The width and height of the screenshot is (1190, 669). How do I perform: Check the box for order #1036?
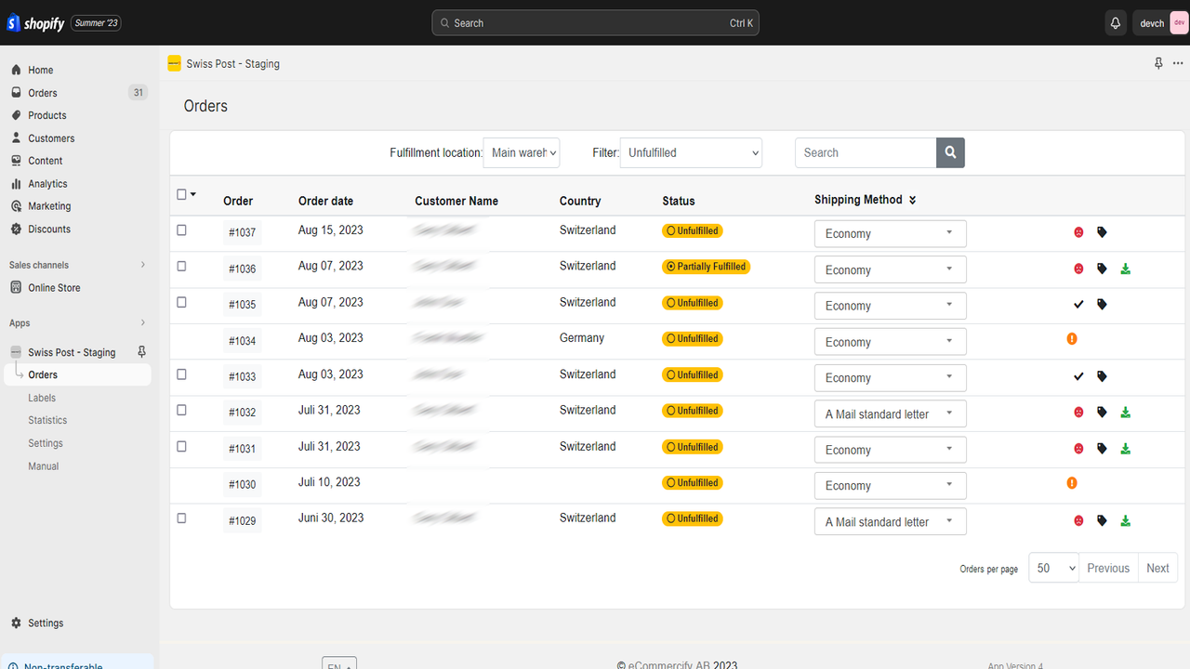coord(181,266)
